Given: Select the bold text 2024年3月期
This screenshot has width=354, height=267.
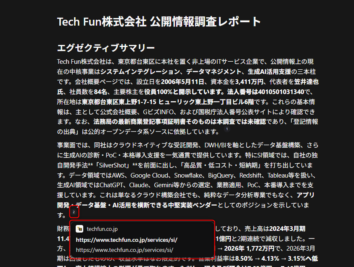Looking at the screenshot, I should (287, 229).
